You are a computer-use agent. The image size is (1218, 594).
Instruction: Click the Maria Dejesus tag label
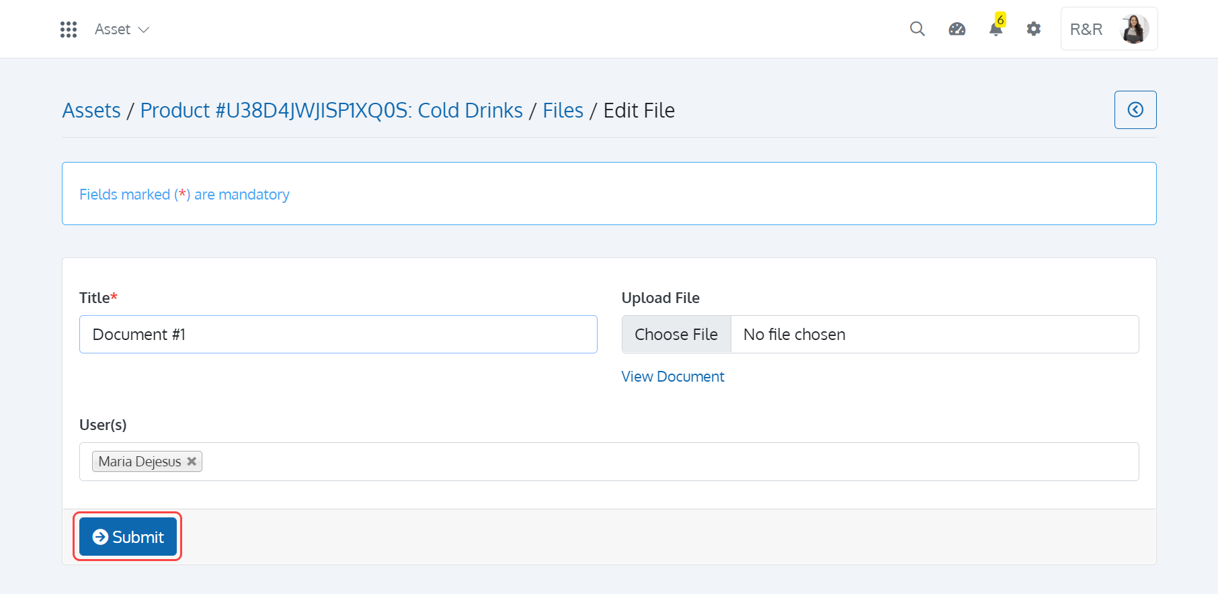click(140, 462)
